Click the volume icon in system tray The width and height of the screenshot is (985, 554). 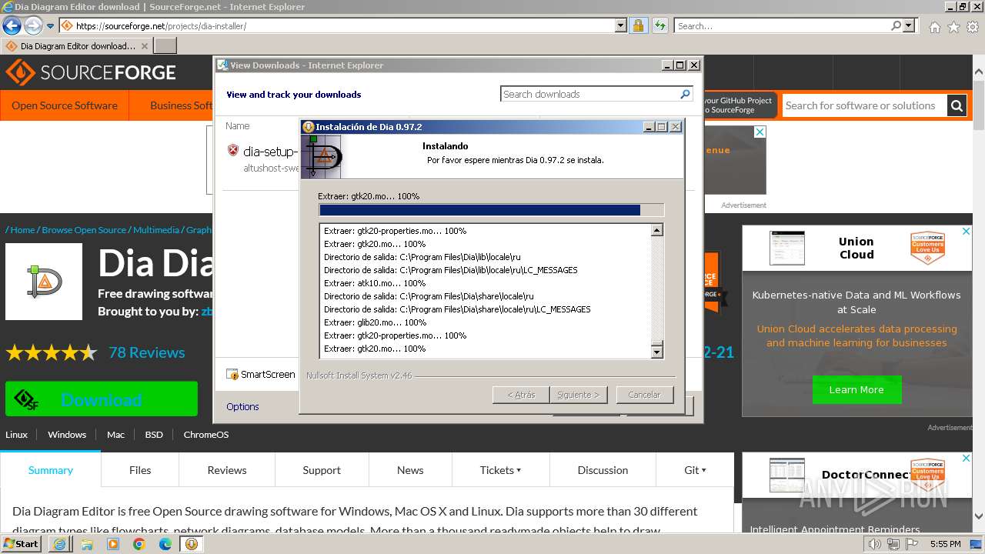[874, 544]
